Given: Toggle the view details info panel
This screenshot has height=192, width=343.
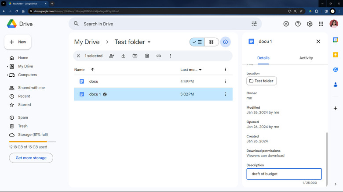Looking at the screenshot, I should point(226,42).
